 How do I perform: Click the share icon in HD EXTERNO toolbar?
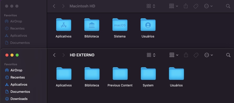click(186, 55)
